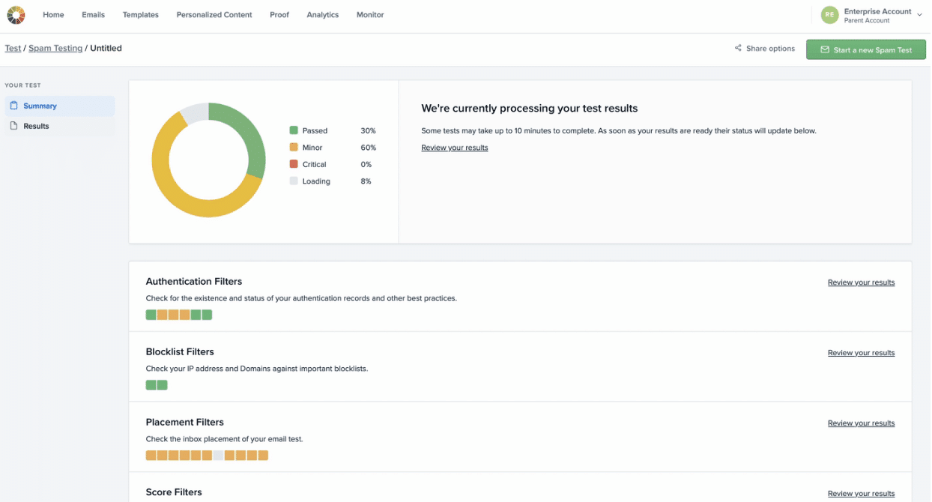Image resolution: width=932 pixels, height=502 pixels.
Task: Go to the Templates menu item
Action: 141,15
